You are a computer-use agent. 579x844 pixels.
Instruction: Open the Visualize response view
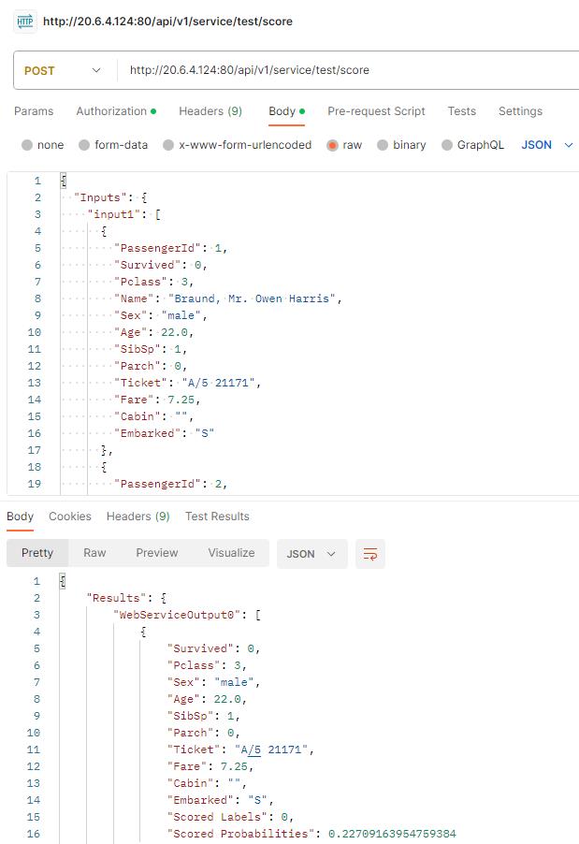coord(231,553)
